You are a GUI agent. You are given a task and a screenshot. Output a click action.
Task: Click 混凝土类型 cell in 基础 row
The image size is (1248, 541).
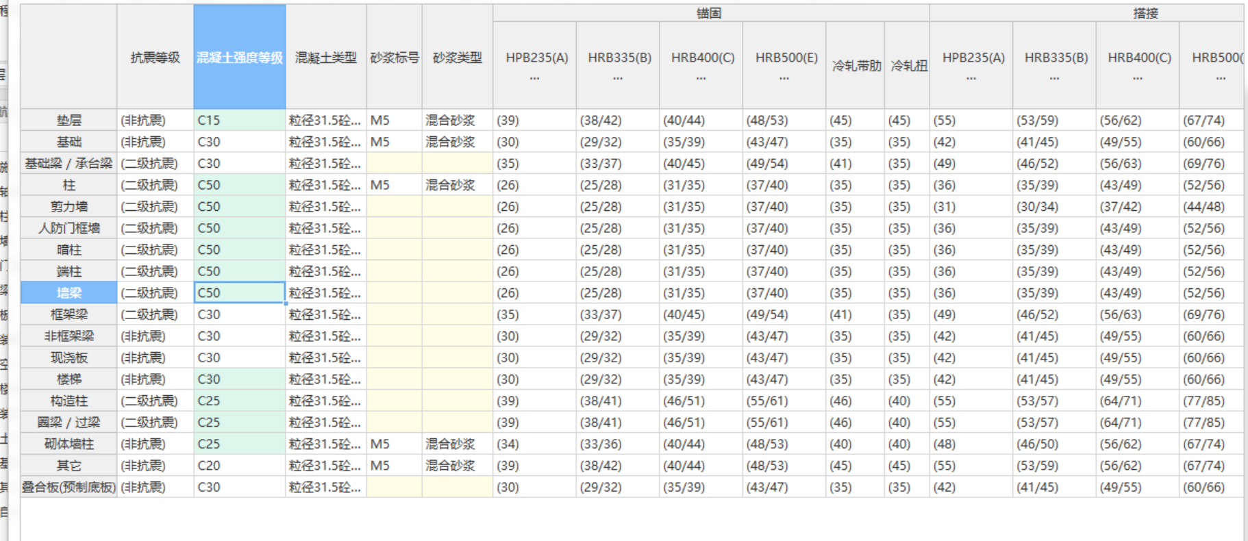[326, 142]
